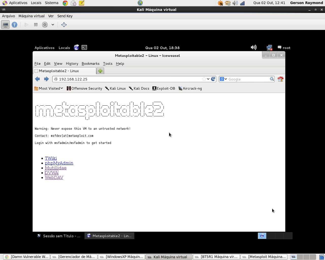The height and width of the screenshot is (260, 325).
Task: Open the Exploit-DB bookmark
Action: [x=164, y=88]
